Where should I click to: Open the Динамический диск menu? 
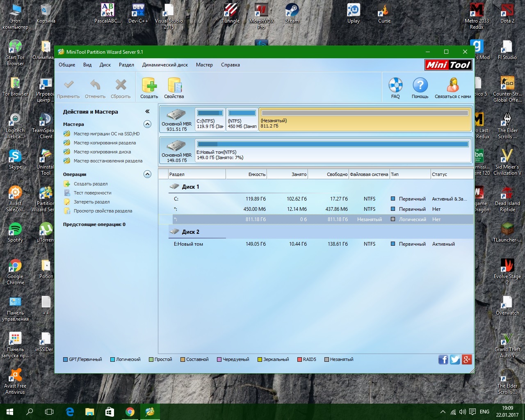click(165, 65)
